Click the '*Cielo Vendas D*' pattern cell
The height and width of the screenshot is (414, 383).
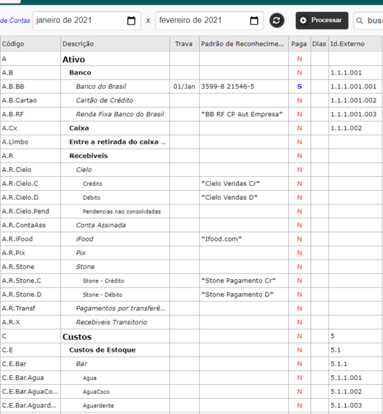click(244, 198)
